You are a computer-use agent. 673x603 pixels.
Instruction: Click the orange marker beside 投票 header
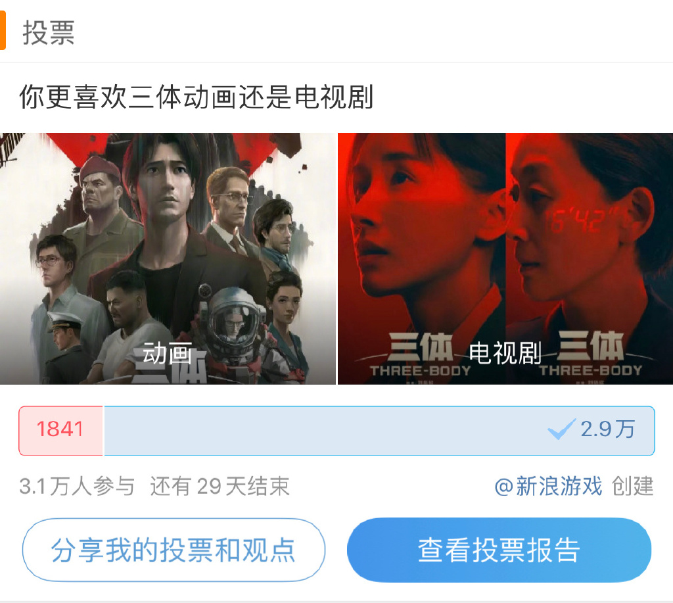[x=3, y=30]
